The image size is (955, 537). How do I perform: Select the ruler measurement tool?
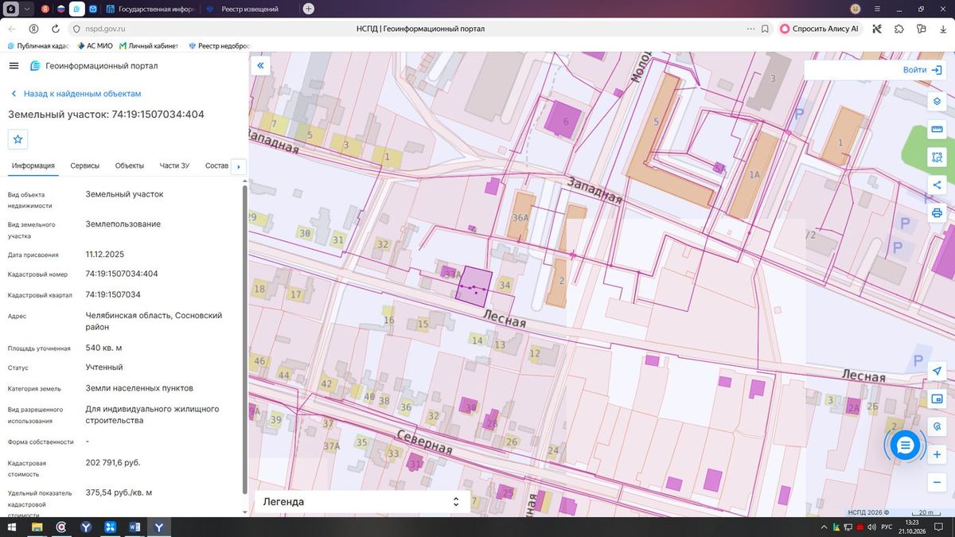(937, 130)
